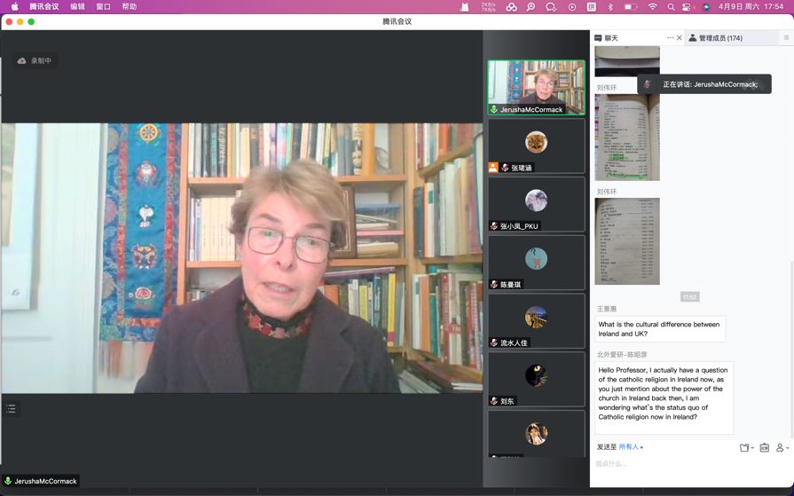Expand the 所有人 recipient dropdown
794x496 pixels.
[x=631, y=447]
